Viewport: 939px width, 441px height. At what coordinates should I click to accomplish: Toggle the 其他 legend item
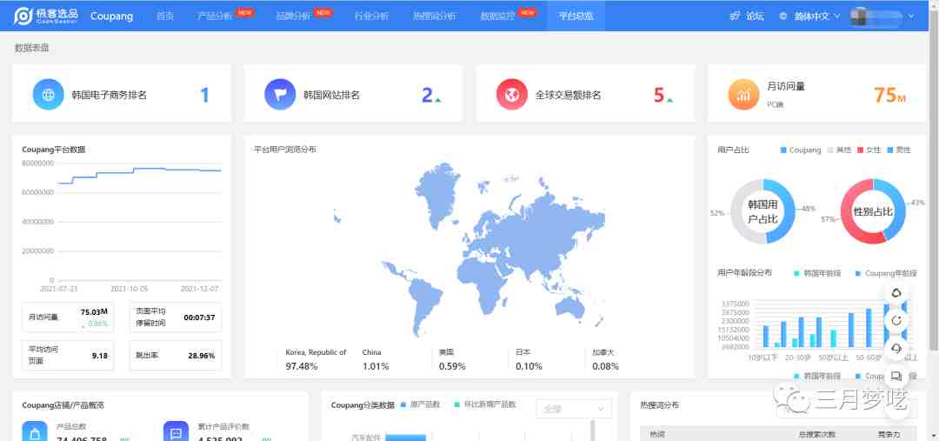coord(839,150)
